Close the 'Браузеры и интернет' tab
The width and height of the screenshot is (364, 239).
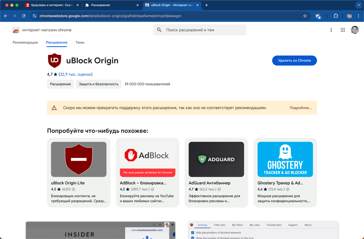[78, 5]
